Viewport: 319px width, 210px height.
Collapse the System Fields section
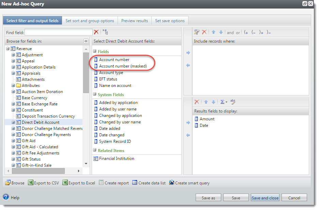[x=95, y=94]
